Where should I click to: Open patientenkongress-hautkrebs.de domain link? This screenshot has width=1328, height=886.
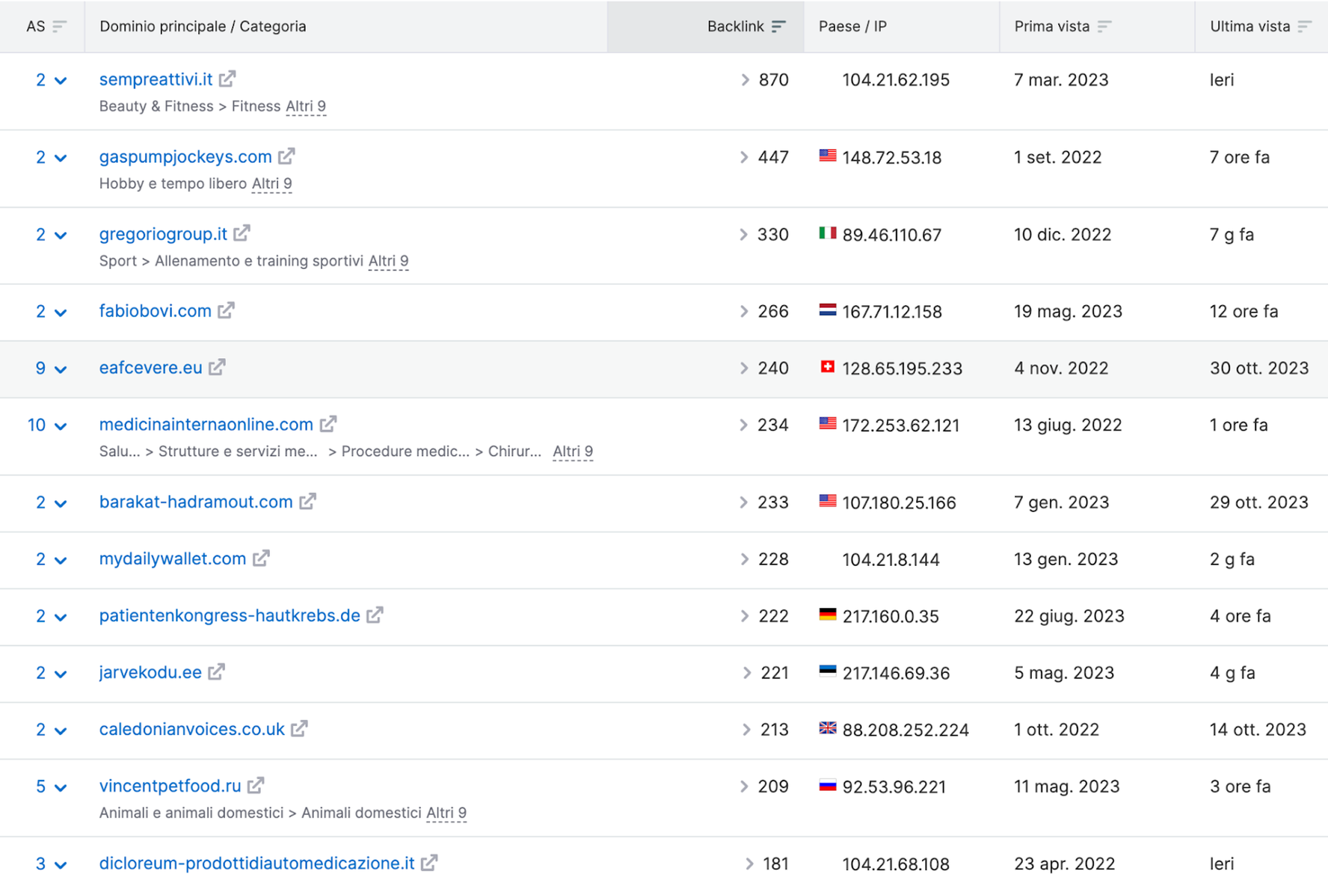tap(229, 615)
